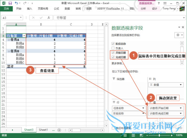Open the gear tools menu in field pane
The image size is (187, 138).
pos(179,35)
